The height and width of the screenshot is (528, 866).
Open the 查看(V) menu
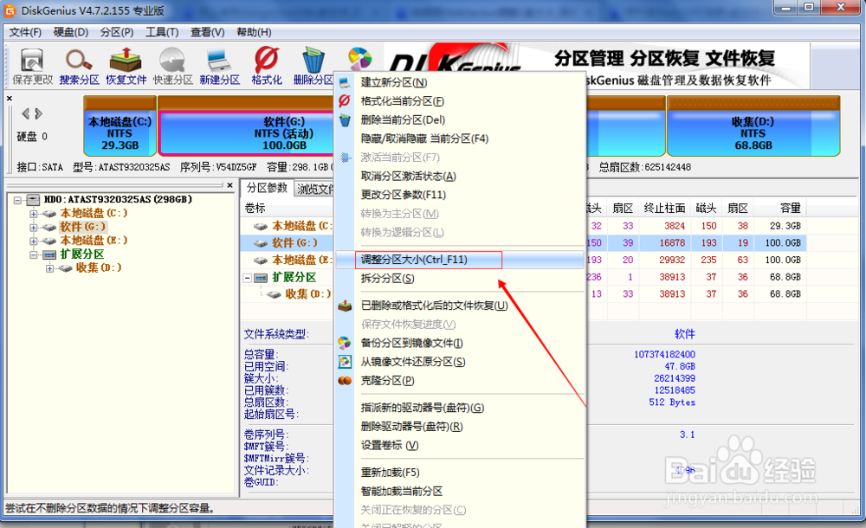pyautogui.click(x=208, y=32)
